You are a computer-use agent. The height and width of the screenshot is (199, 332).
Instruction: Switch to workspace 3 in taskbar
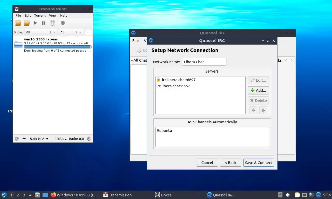24,195
